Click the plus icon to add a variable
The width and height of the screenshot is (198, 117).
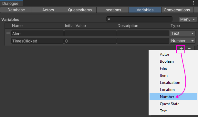pos(181,49)
